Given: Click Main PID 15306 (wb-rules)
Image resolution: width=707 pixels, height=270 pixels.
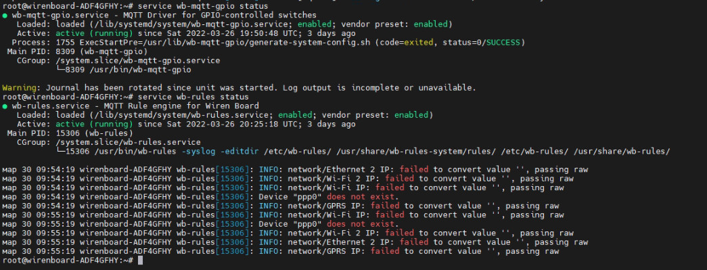Looking at the screenshot, I should coord(70,133).
